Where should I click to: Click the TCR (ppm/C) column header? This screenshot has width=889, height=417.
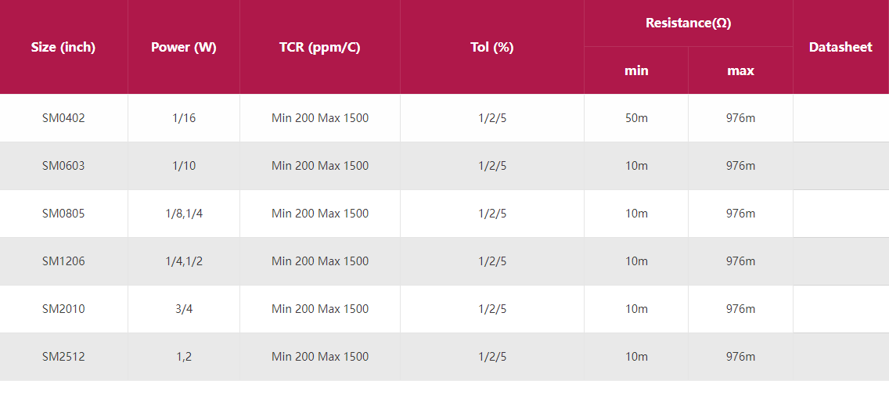(x=320, y=47)
